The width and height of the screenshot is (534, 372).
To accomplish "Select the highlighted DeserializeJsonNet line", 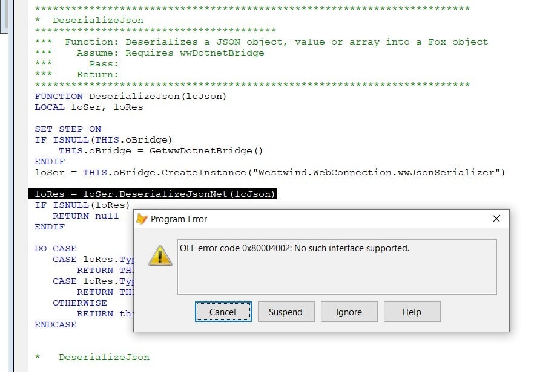I will (156, 194).
